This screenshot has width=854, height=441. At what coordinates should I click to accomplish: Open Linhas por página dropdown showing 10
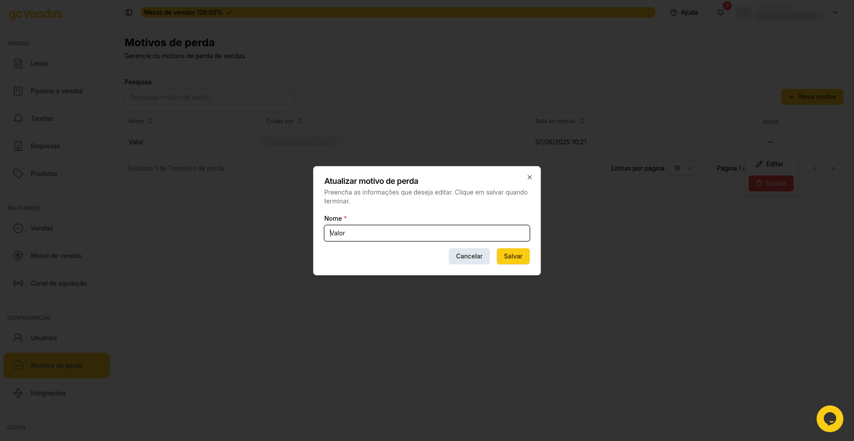[x=684, y=168]
